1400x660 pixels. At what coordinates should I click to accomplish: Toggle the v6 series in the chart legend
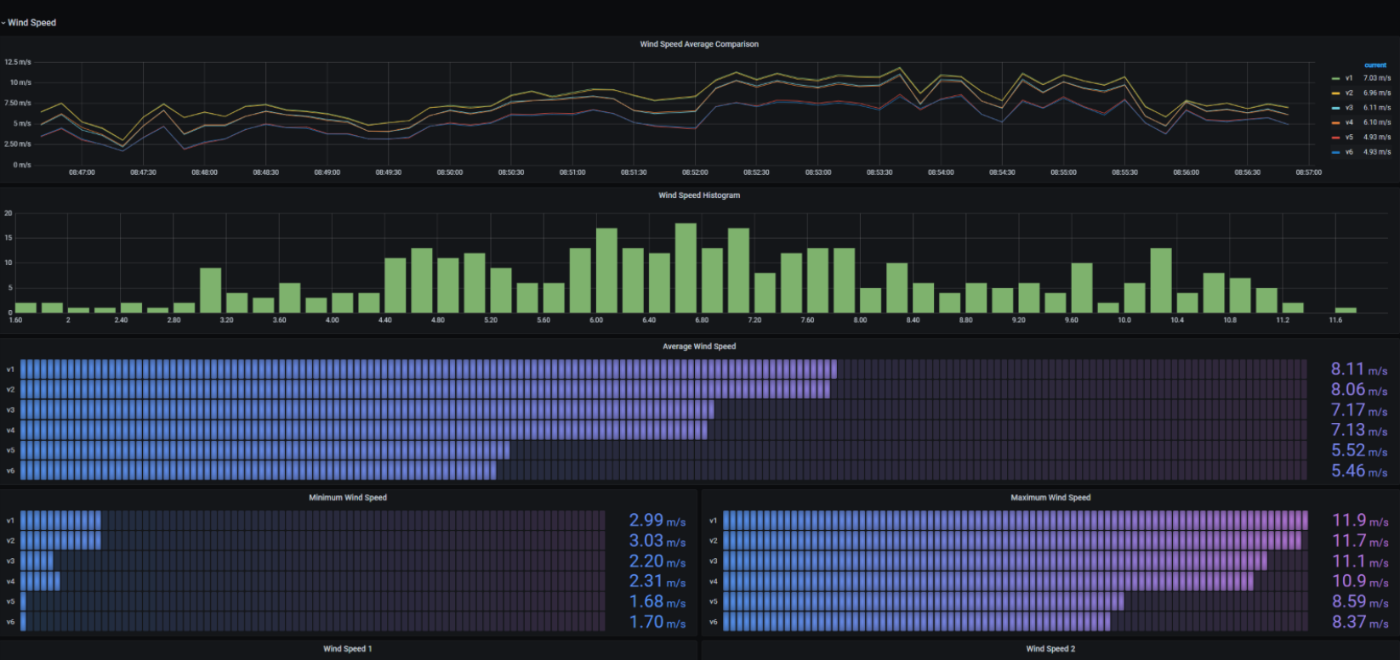[x=1349, y=152]
